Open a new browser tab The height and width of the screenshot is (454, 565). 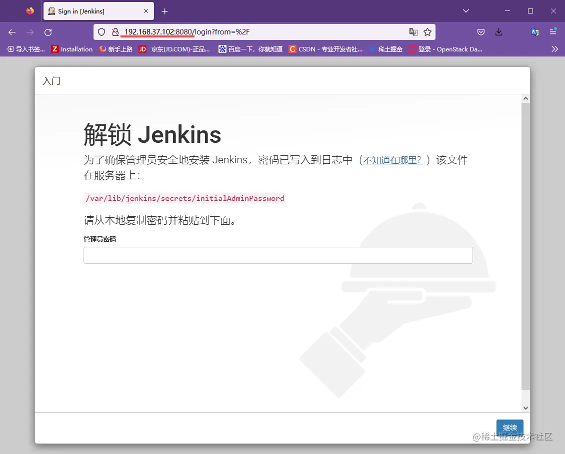coord(164,11)
